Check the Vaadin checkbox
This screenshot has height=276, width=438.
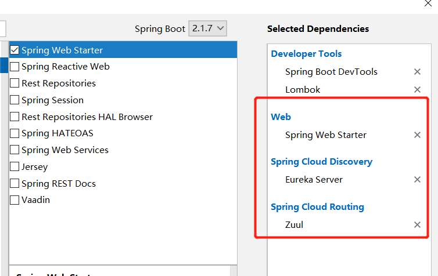tap(15, 200)
